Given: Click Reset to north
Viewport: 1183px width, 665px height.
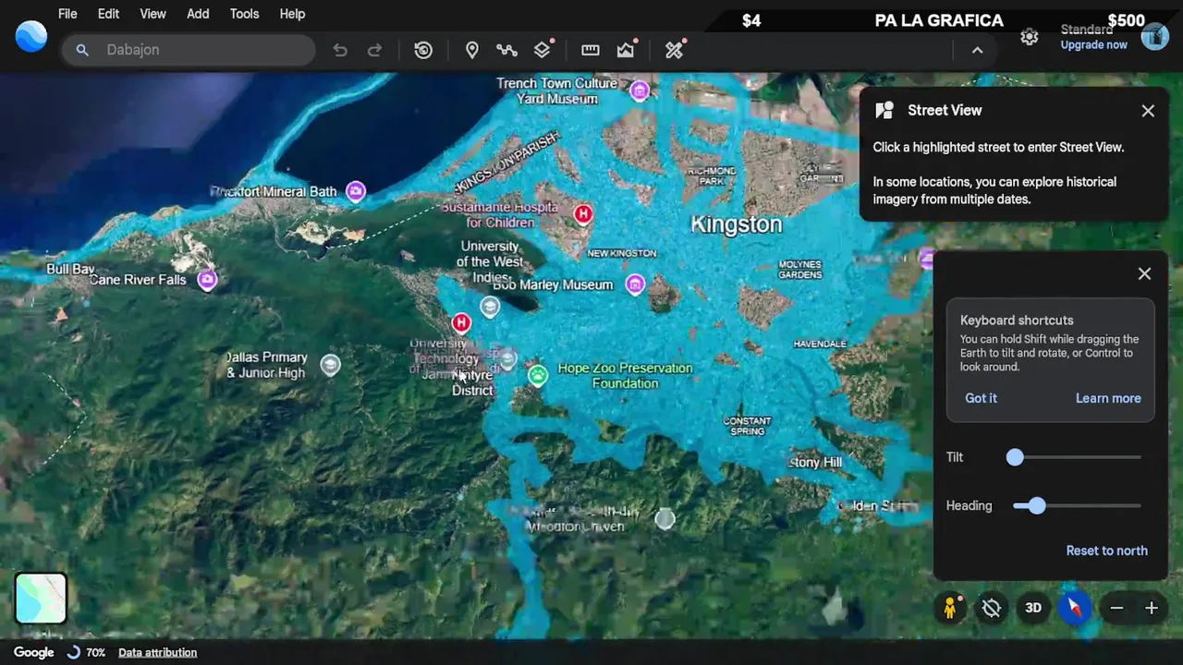Looking at the screenshot, I should [x=1106, y=550].
